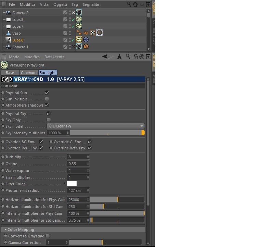Toggle the lock element icon in Attributes

135,57
